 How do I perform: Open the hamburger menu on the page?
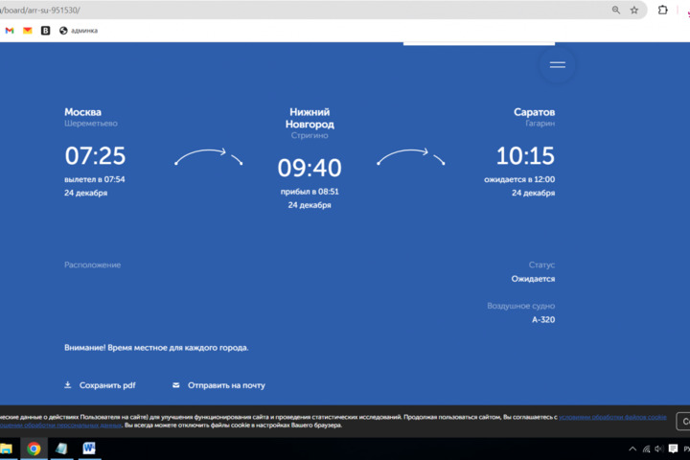(557, 65)
